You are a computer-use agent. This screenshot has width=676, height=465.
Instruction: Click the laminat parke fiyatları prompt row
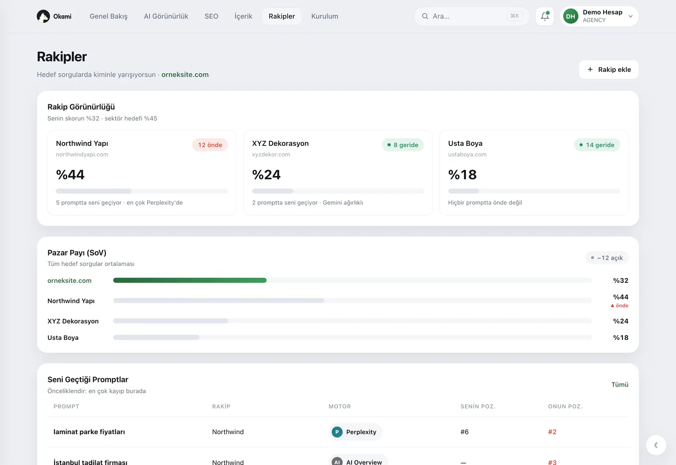tap(338, 432)
